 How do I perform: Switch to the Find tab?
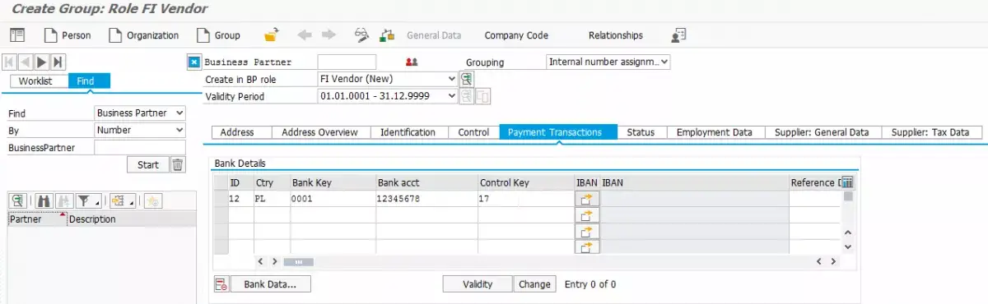coord(89,81)
